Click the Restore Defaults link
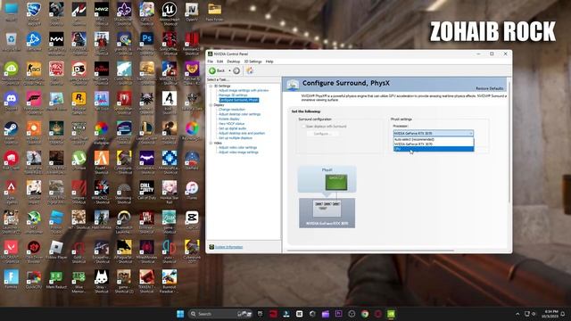571x321 pixels. pos(490,88)
